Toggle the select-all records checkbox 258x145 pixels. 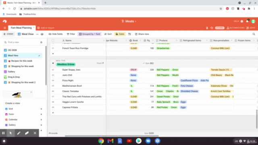click(53, 40)
